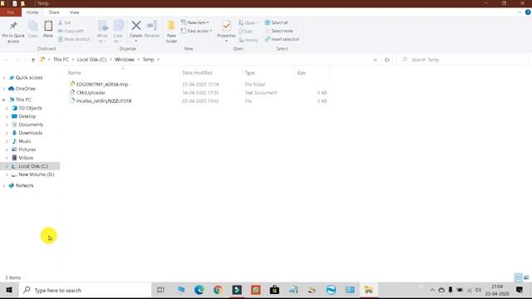Click taskbar Type here to search box
Screen dimensions: 532x299
click(85, 290)
